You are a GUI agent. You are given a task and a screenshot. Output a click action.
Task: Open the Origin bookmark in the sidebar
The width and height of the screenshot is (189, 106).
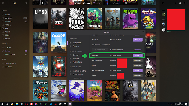tap(7, 32)
